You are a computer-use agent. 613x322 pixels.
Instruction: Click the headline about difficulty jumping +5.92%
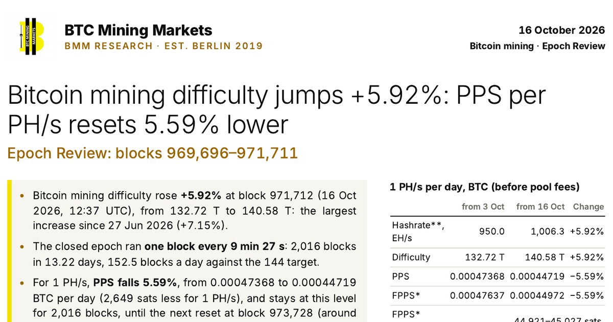click(277, 109)
